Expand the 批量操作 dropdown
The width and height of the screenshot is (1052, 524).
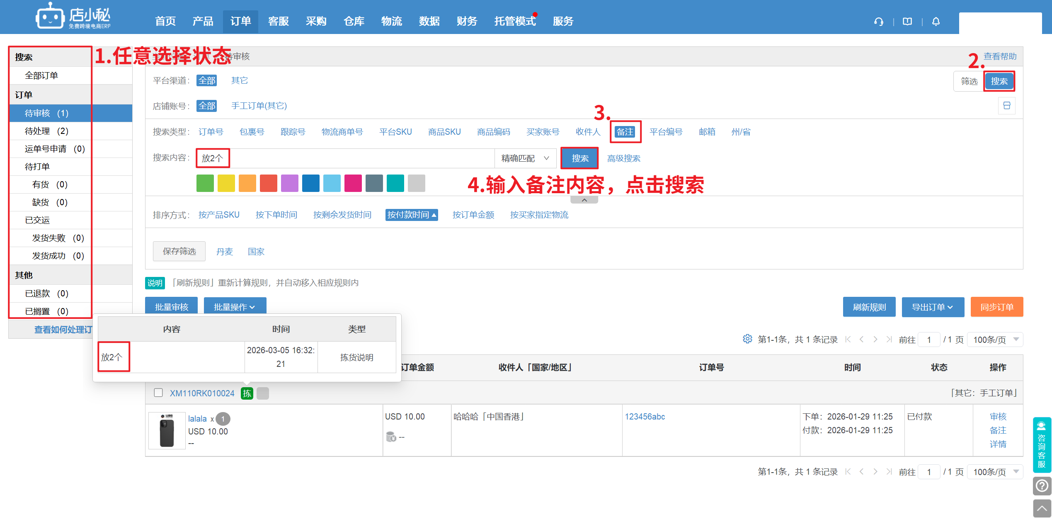click(x=235, y=307)
